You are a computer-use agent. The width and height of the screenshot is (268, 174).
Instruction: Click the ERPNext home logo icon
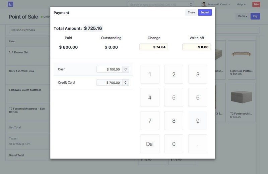(10, 4)
